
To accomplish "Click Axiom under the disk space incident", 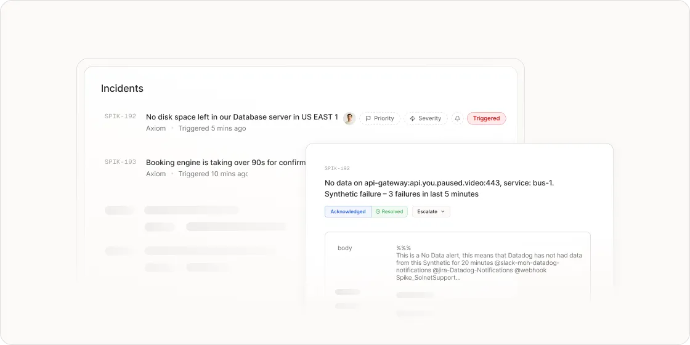I will (x=156, y=129).
